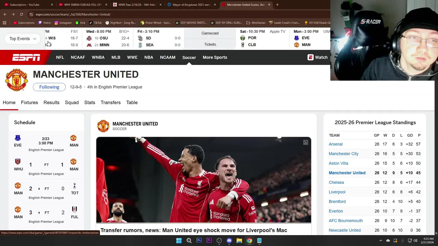Open the transfer rumors article headline

(x=194, y=230)
